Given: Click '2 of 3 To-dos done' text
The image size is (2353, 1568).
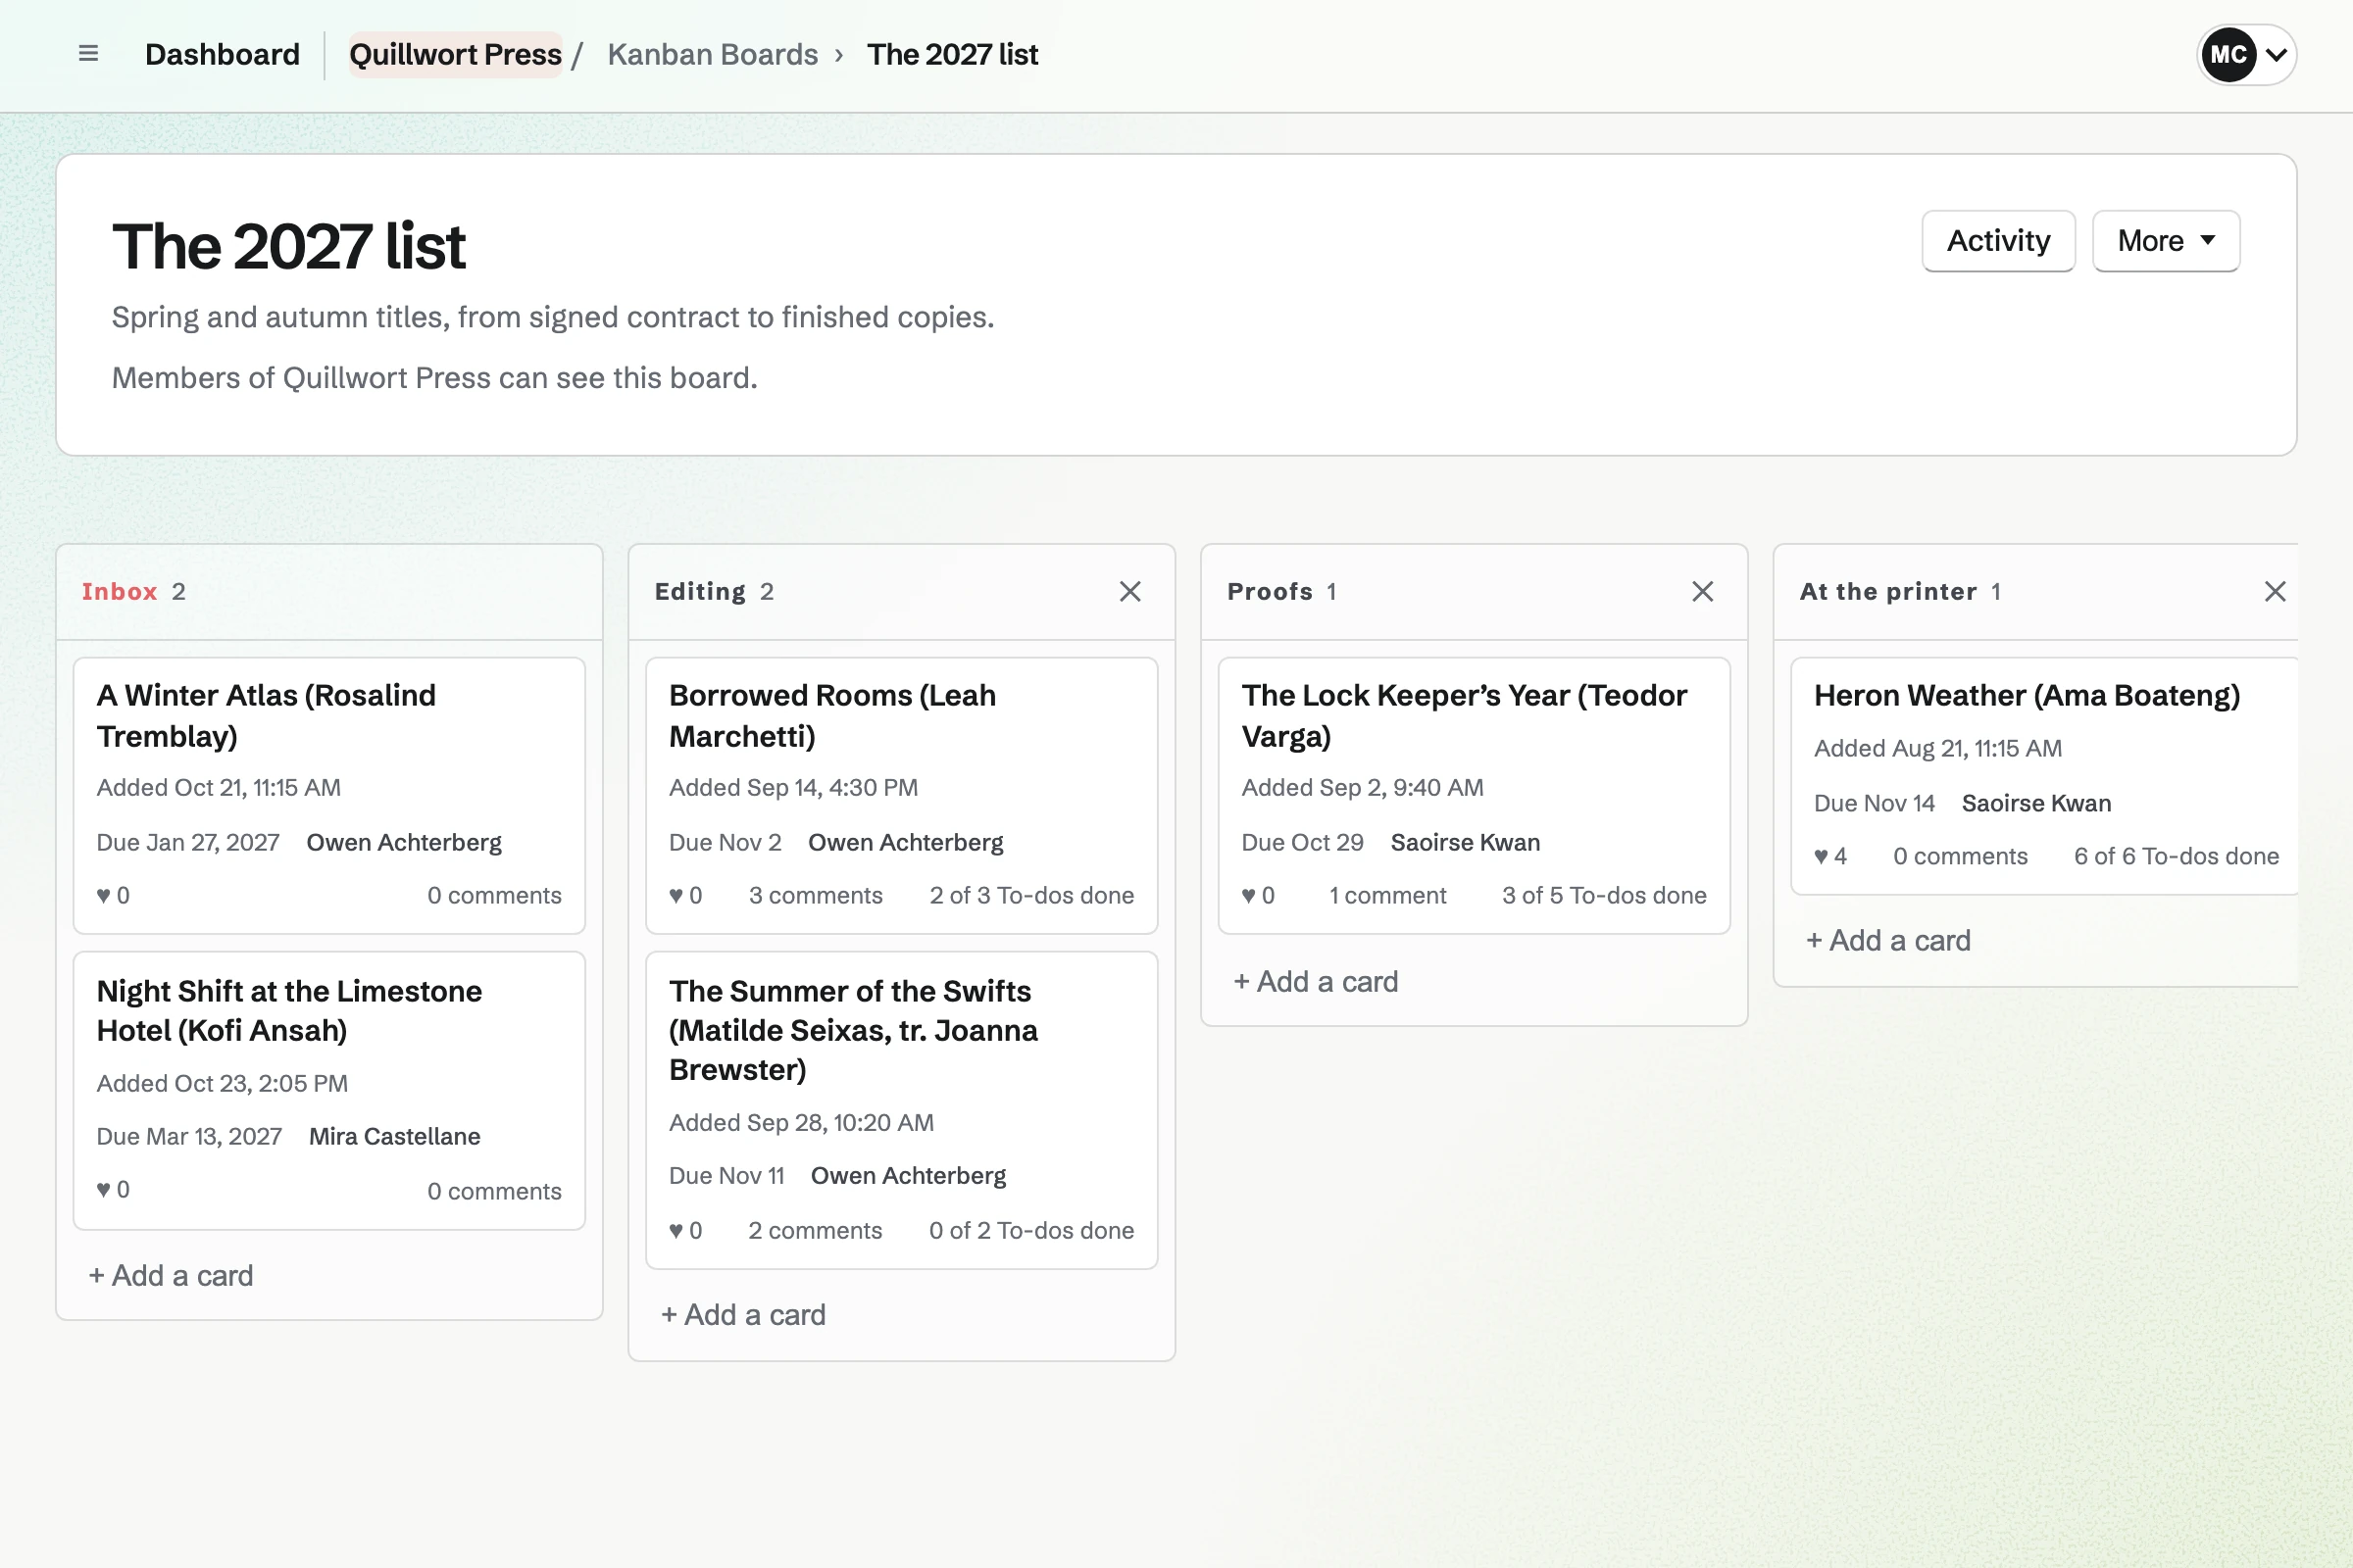Looking at the screenshot, I should point(1031,895).
